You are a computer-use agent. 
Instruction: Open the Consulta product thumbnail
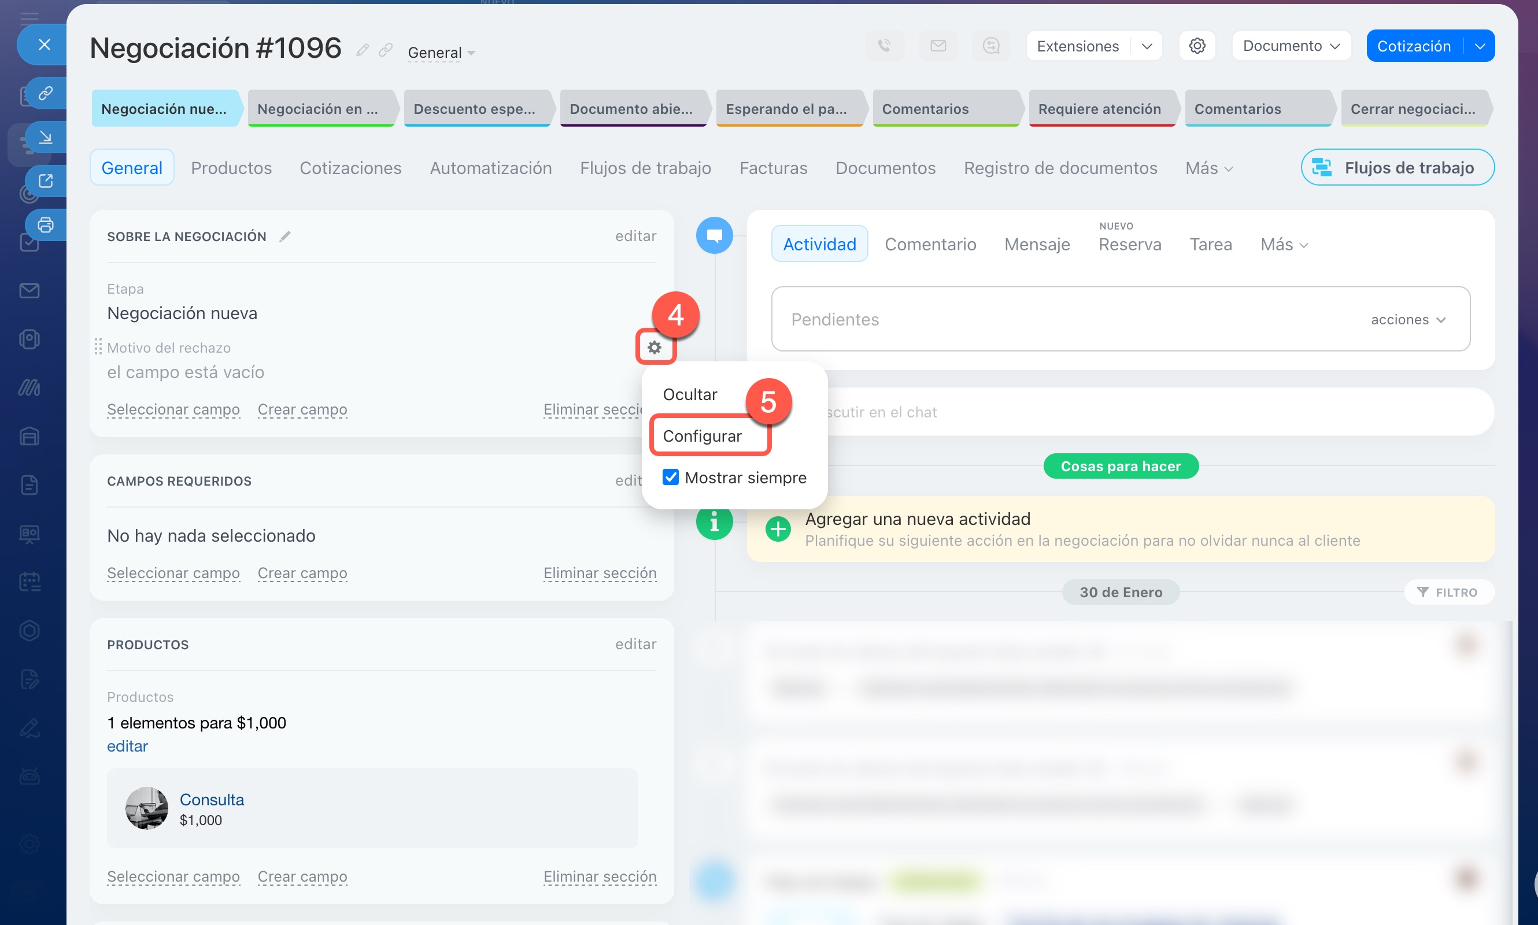point(146,808)
